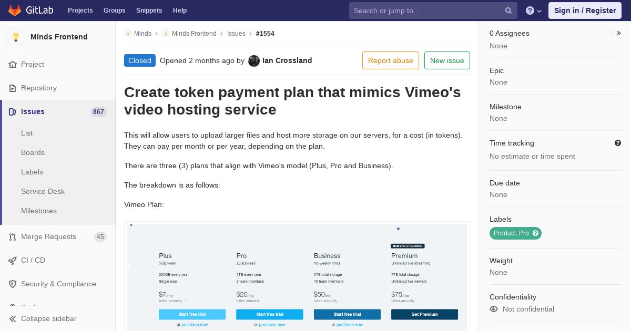Screen dimensions: 631x331
Task: Click the Issues sidebar icon
Action: pos(13,111)
